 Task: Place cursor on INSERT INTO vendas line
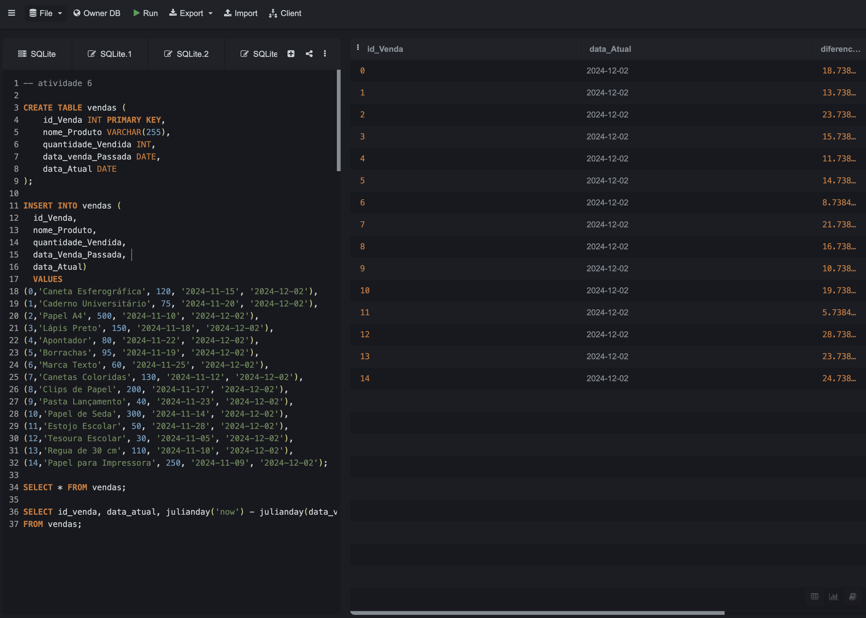pos(72,205)
